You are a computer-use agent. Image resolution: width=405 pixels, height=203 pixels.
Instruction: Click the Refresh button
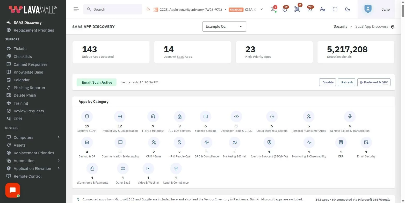(347, 82)
